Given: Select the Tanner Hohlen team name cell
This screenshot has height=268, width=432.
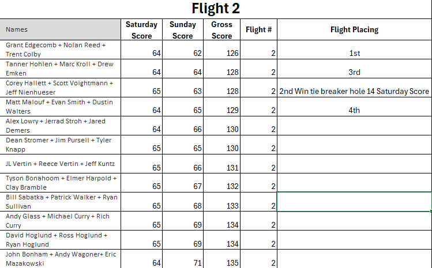Looking at the screenshot, I should [61, 68].
